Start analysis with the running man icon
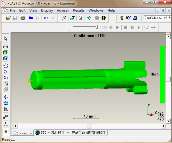 click(89, 18)
